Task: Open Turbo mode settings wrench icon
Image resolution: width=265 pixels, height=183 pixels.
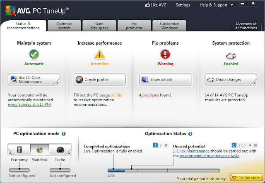Action: (x=69, y=153)
